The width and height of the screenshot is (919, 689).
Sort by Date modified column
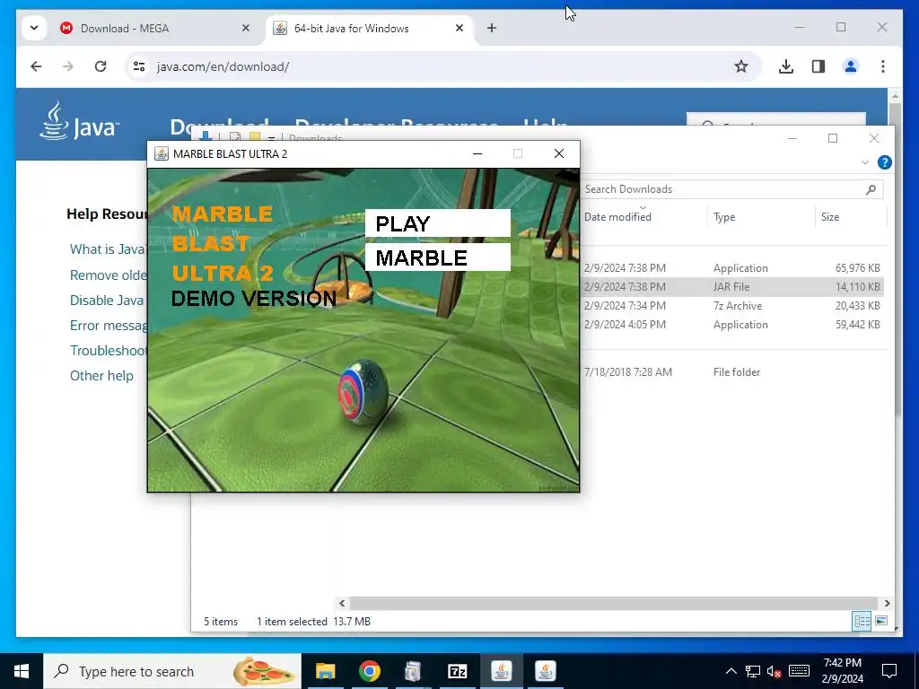(617, 217)
